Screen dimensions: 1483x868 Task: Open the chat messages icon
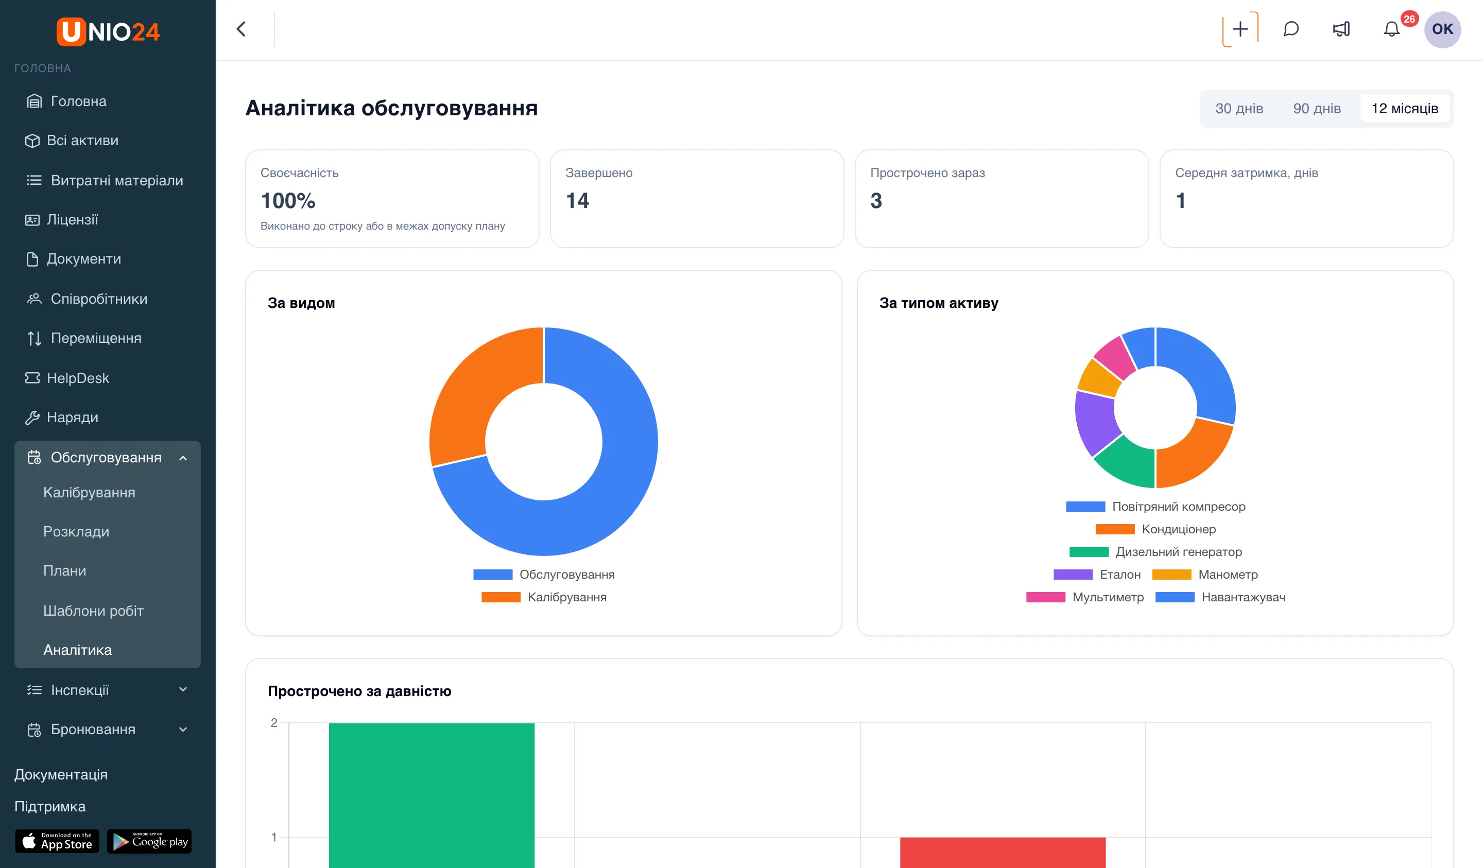tap(1290, 29)
